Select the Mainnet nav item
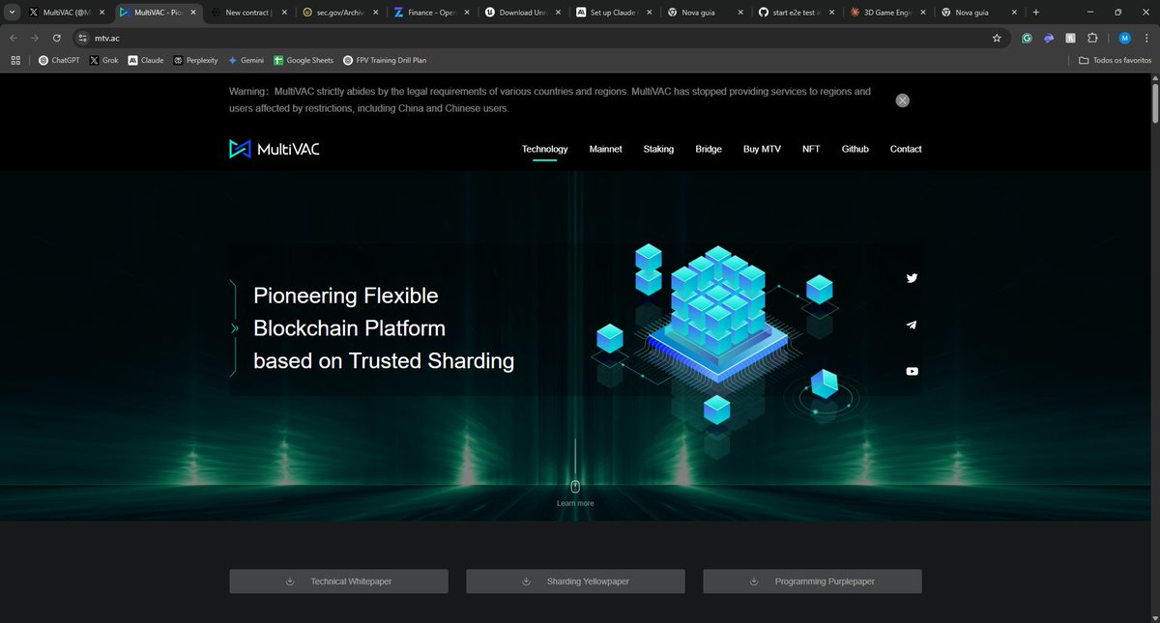Viewport: 1160px width, 623px height. pyautogui.click(x=606, y=149)
